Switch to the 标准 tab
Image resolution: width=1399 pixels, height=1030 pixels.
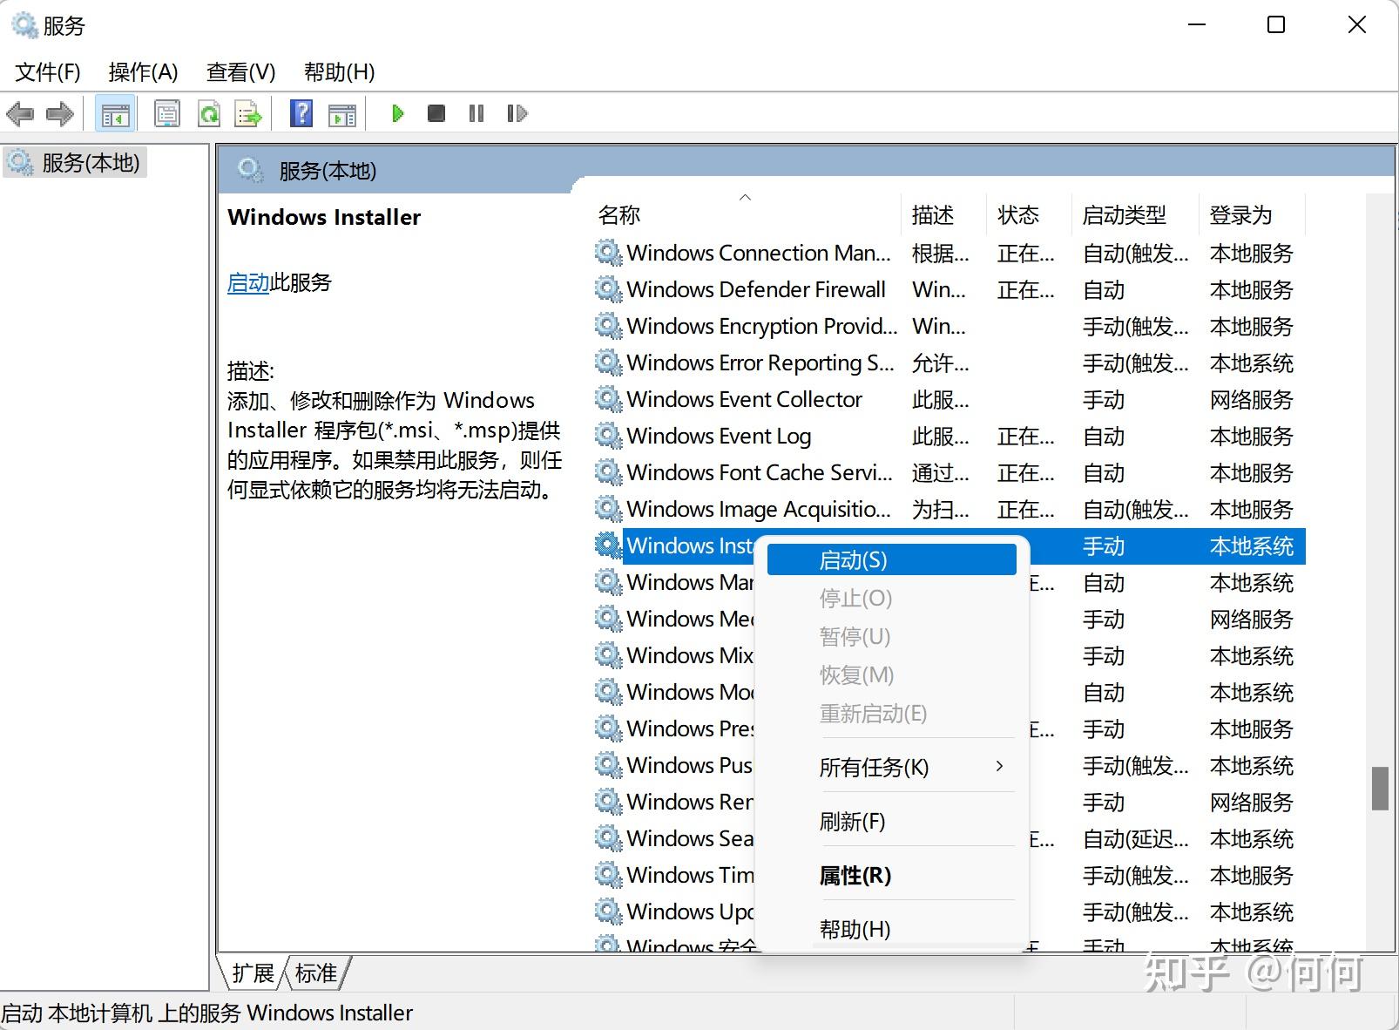click(x=315, y=972)
